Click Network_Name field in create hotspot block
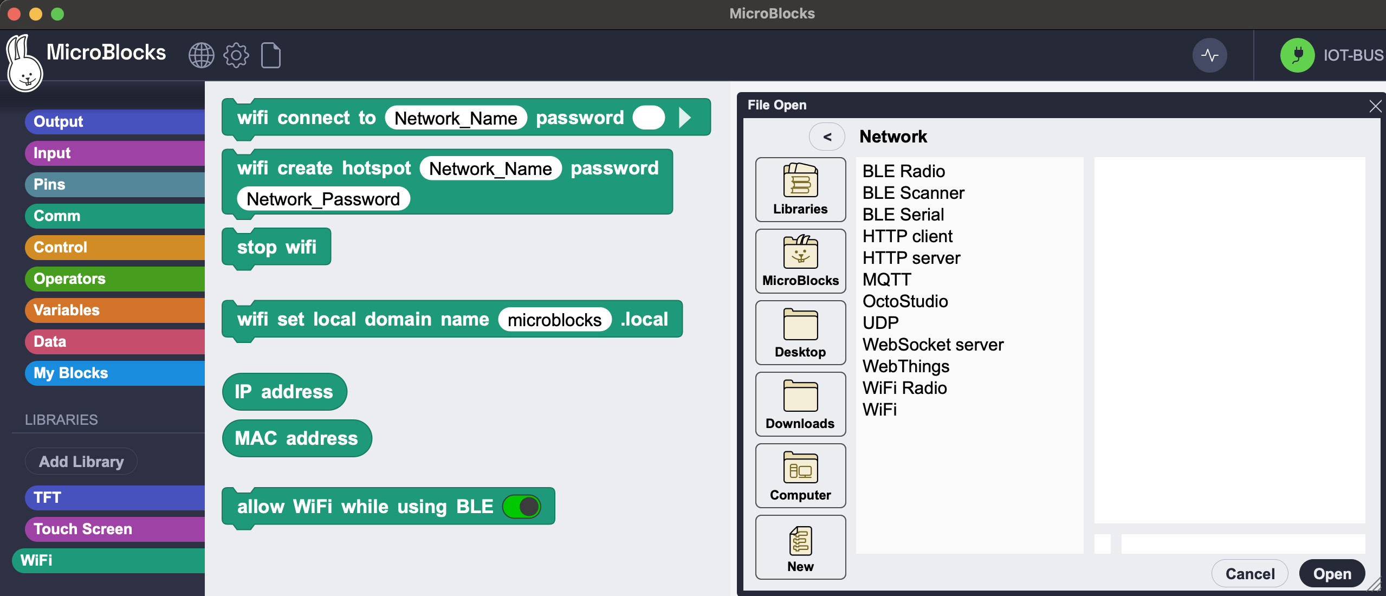 (x=490, y=169)
